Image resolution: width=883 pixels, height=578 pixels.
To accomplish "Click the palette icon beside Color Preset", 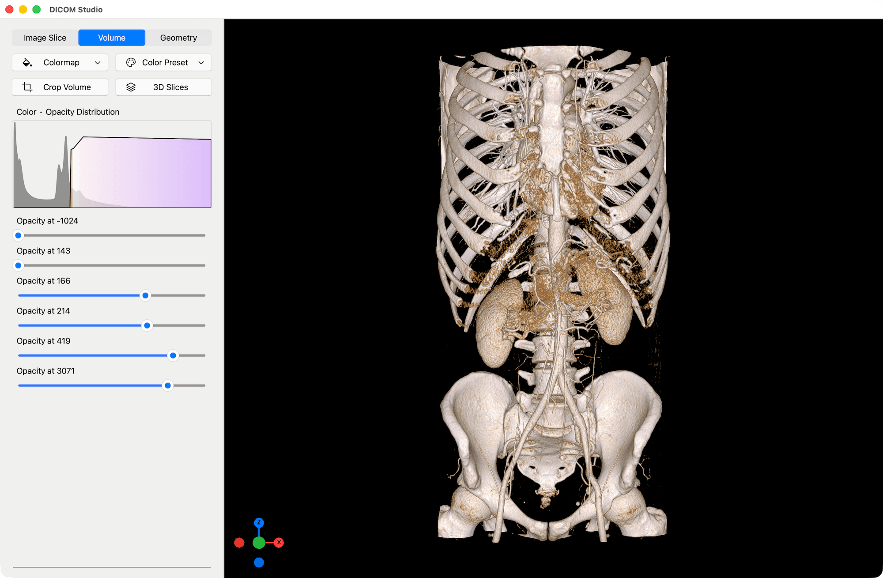I will click(131, 62).
